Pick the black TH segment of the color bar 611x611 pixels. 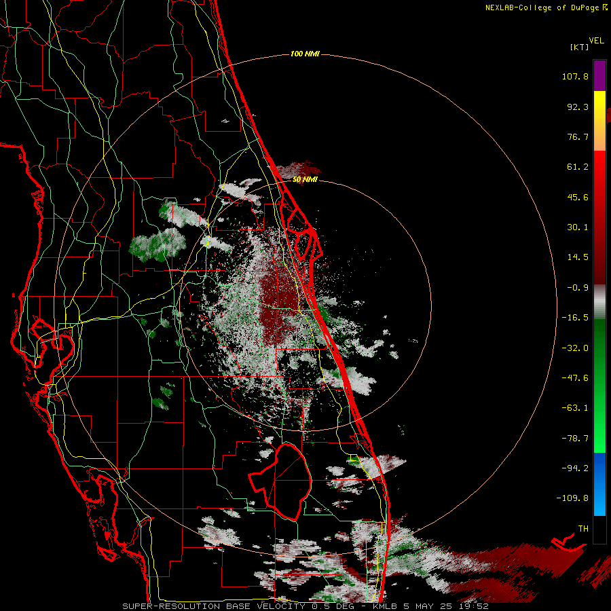(x=599, y=529)
